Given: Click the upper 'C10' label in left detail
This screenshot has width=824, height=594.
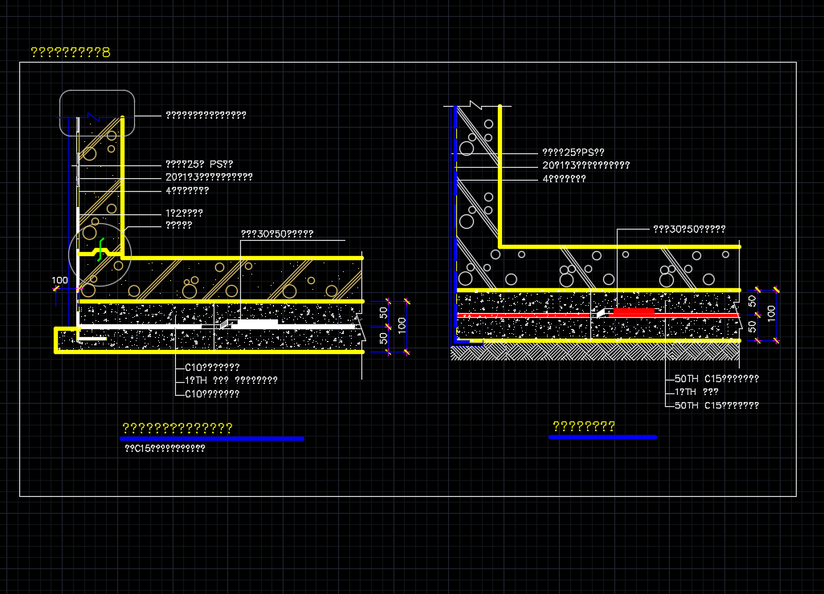Looking at the screenshot, I should (212, 367).
